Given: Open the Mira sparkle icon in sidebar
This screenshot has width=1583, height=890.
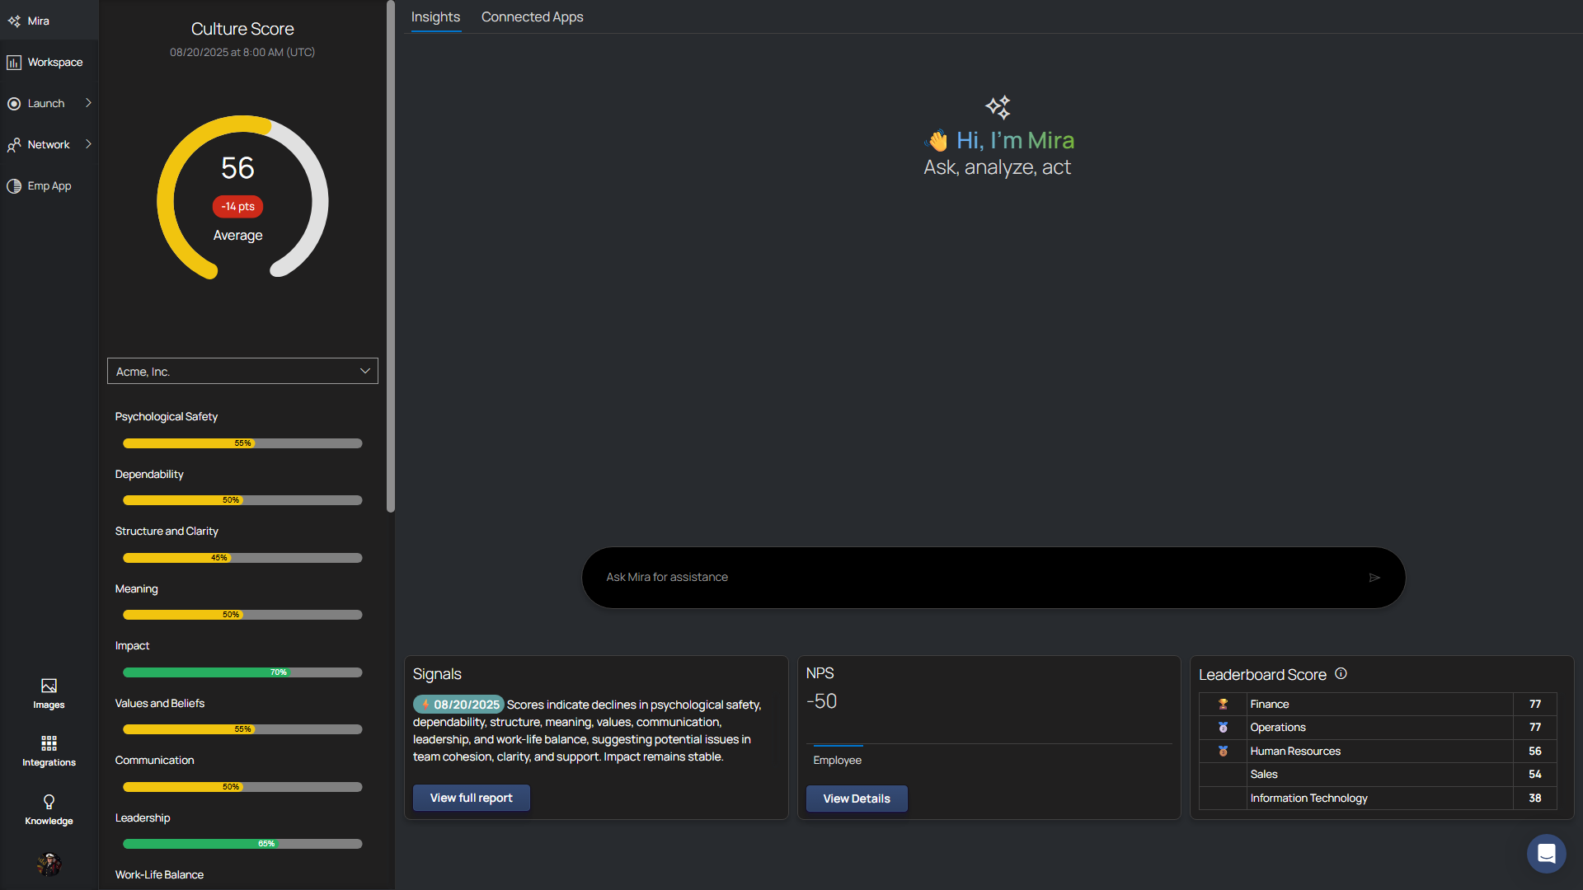Looking at the screenshot, I should pyautogui.click(x=14, y=21).
